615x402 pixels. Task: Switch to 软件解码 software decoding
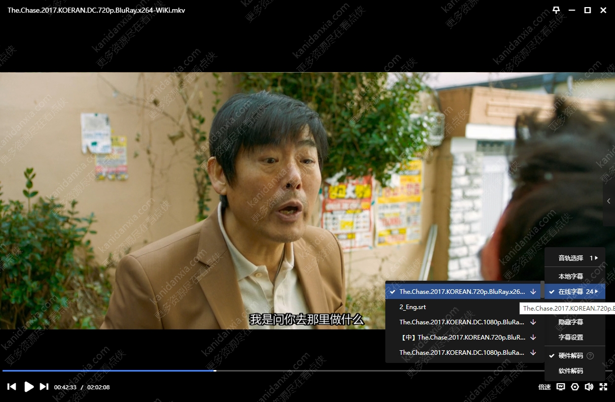point(570,371)
